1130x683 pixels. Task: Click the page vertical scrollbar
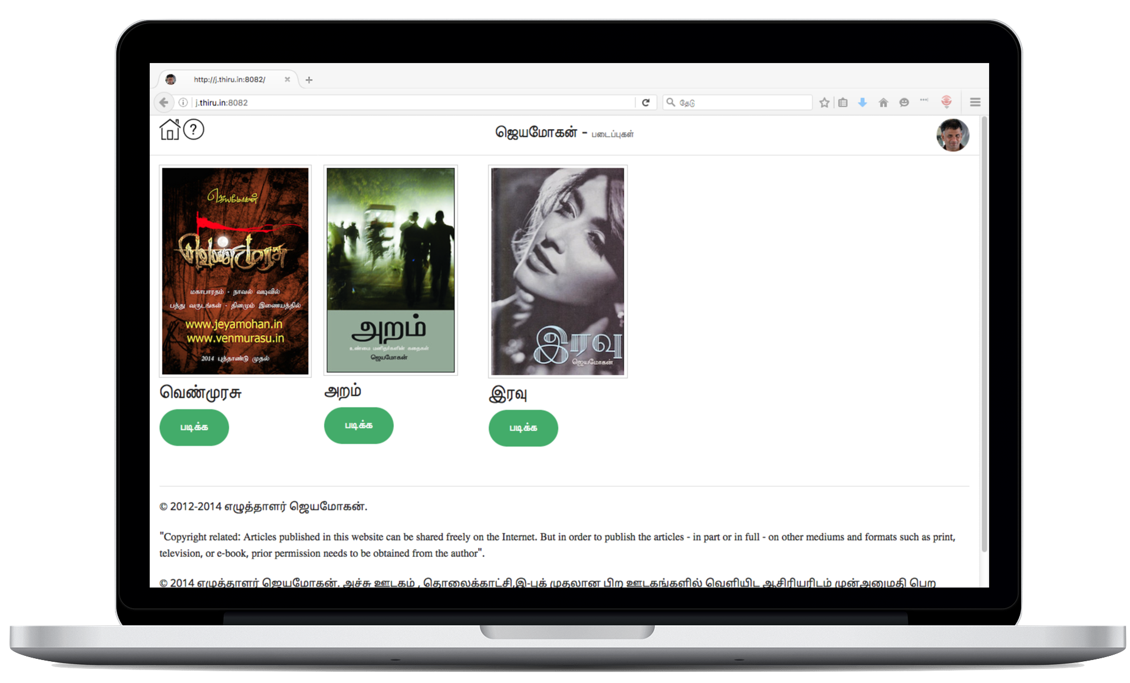tap(984, 335)
